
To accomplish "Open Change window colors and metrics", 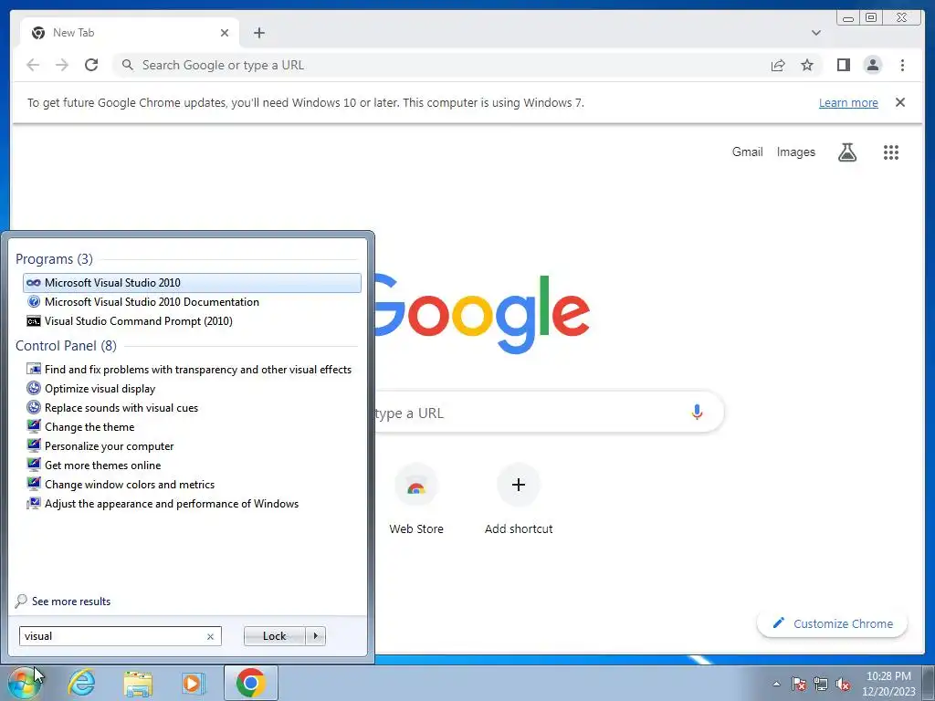I will pos(192,484).
